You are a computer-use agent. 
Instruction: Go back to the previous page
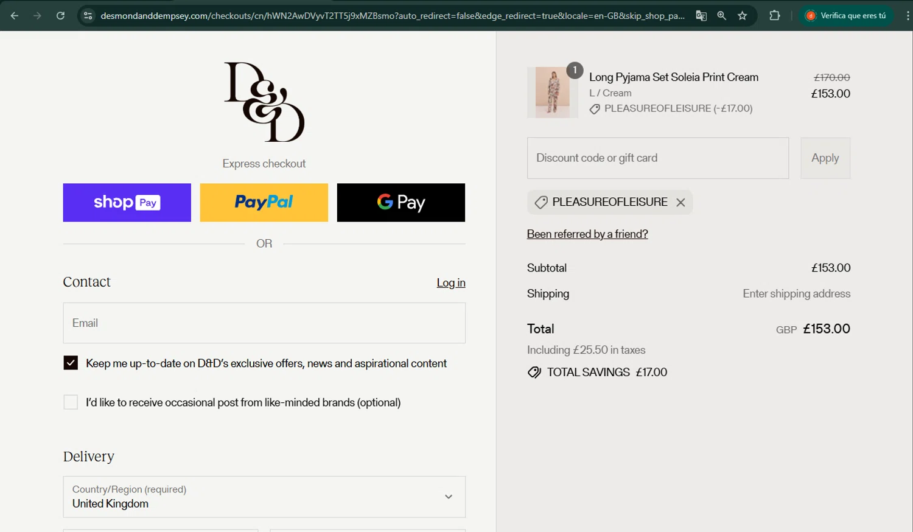[x=15, y=16]
